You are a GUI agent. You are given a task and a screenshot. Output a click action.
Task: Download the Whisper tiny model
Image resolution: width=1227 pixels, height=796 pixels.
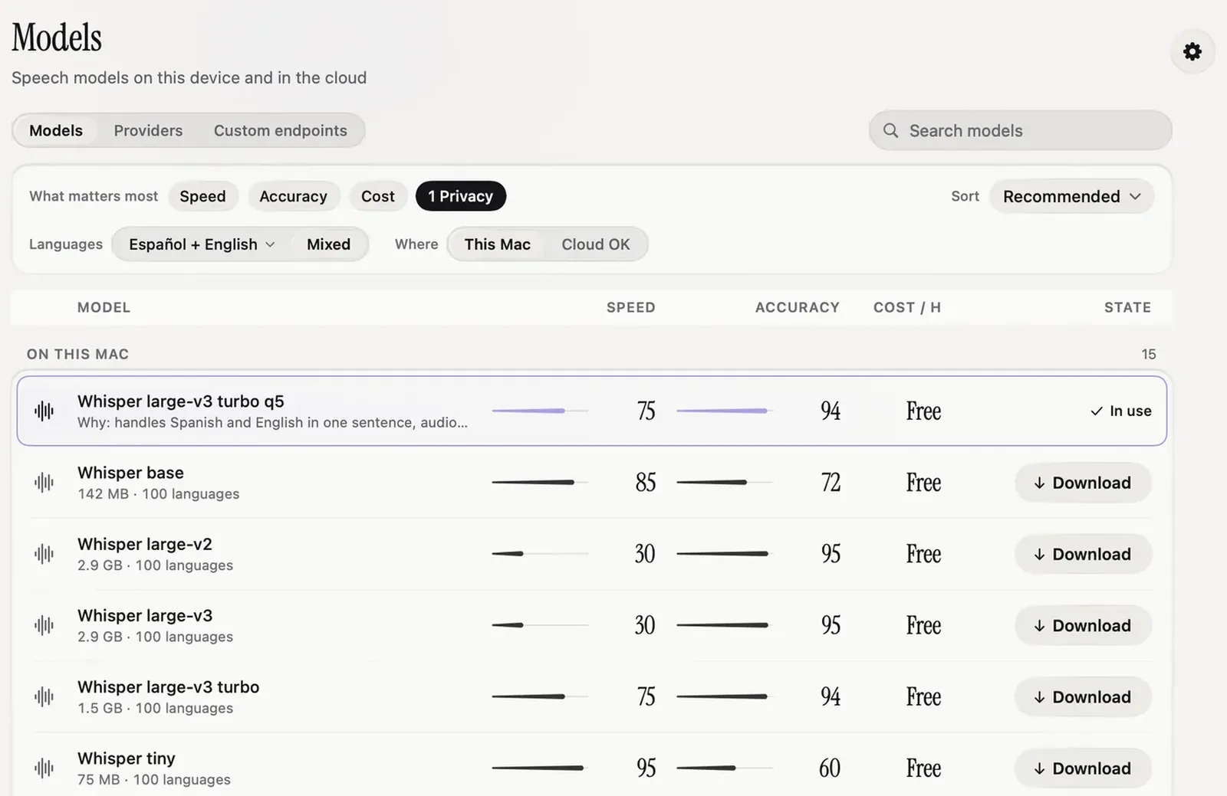point(1083,768)
